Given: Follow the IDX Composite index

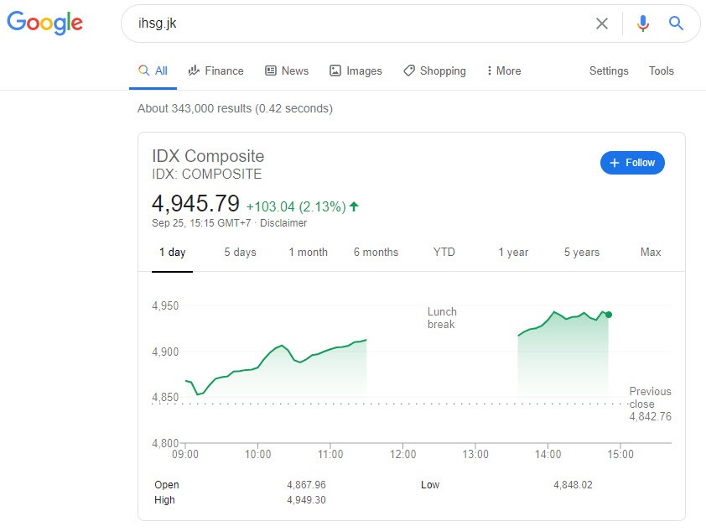Looking at the screenshot, I should click(632, 163).
